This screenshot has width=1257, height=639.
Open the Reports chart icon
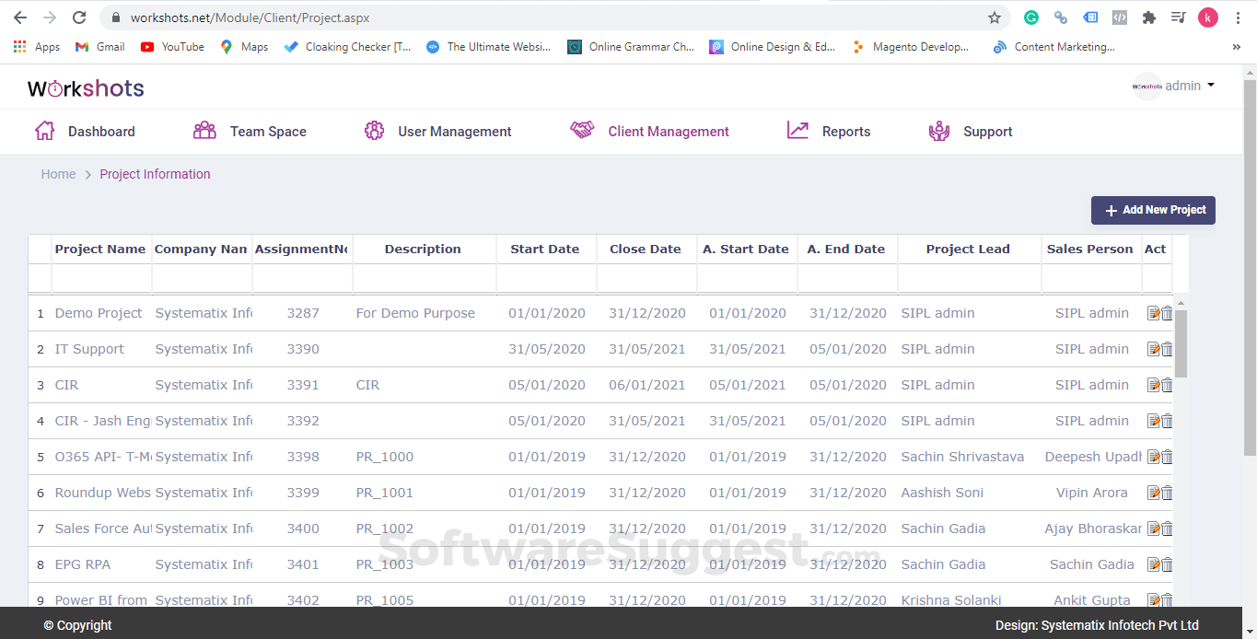(797, 131)
